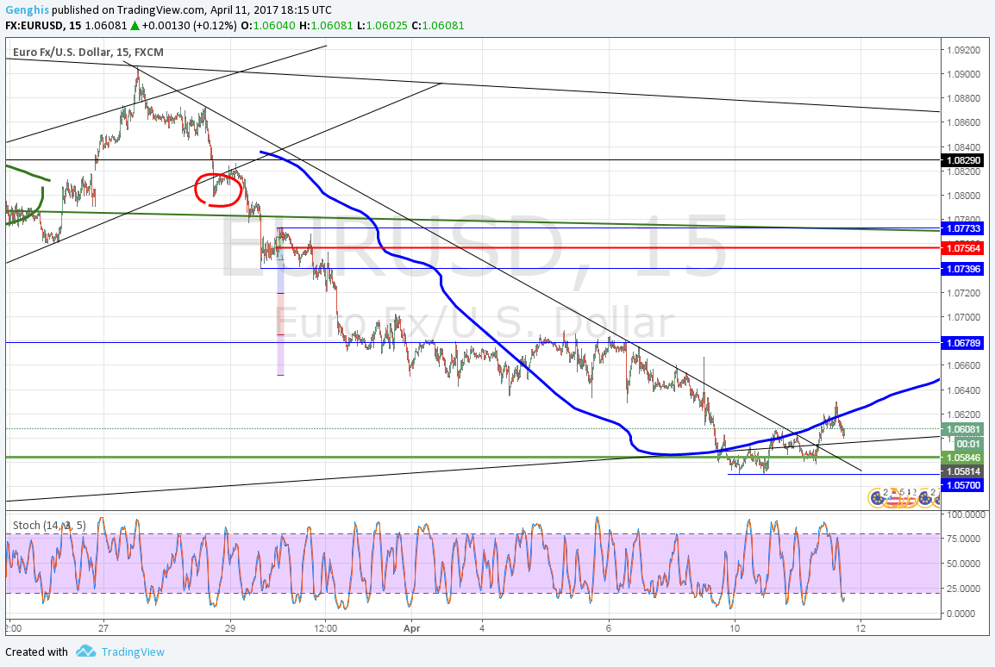Screen dimensions: 995x667
Task: Click the US flag economic event icon
Action: 895,498
